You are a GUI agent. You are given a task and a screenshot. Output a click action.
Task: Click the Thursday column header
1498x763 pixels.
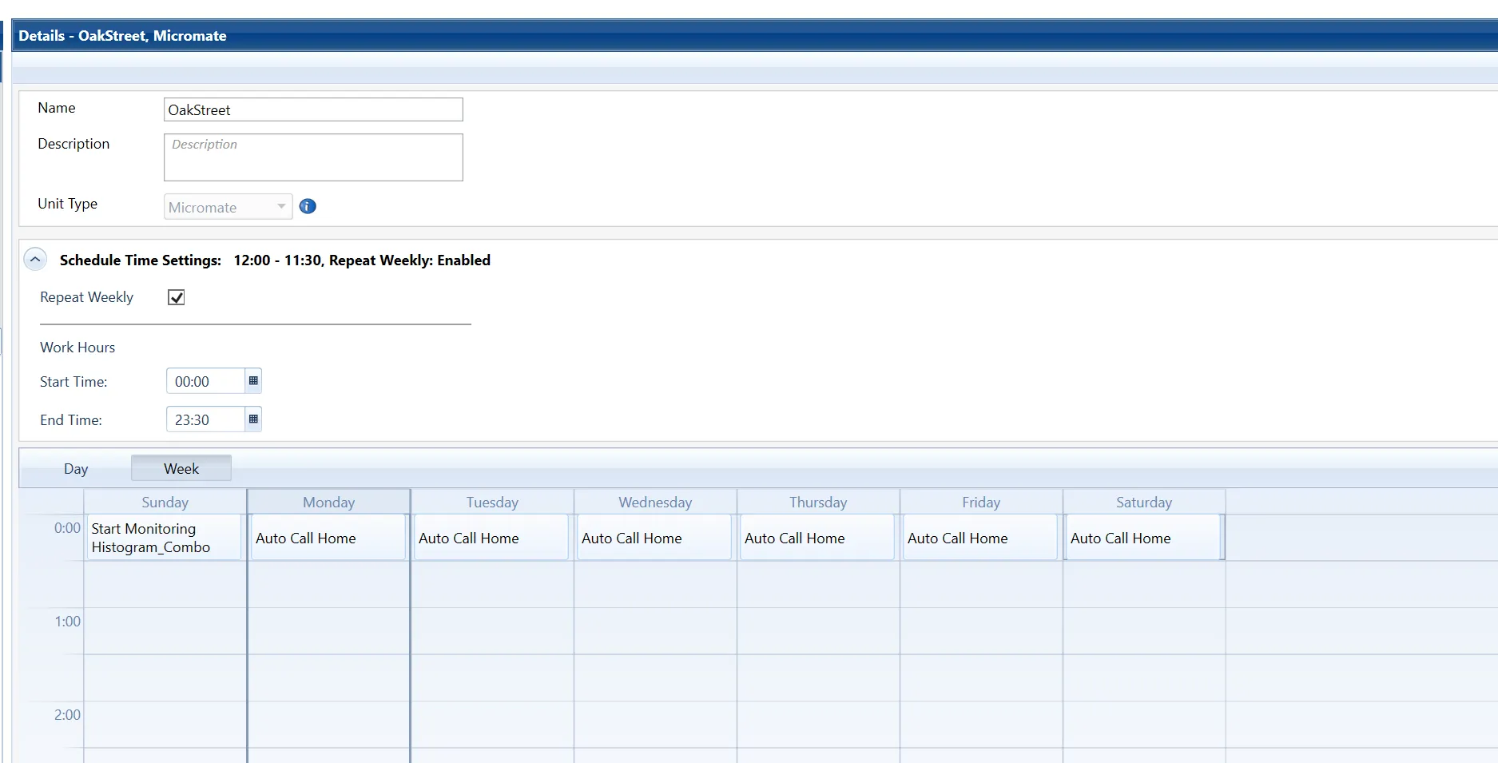pos(818,502)
